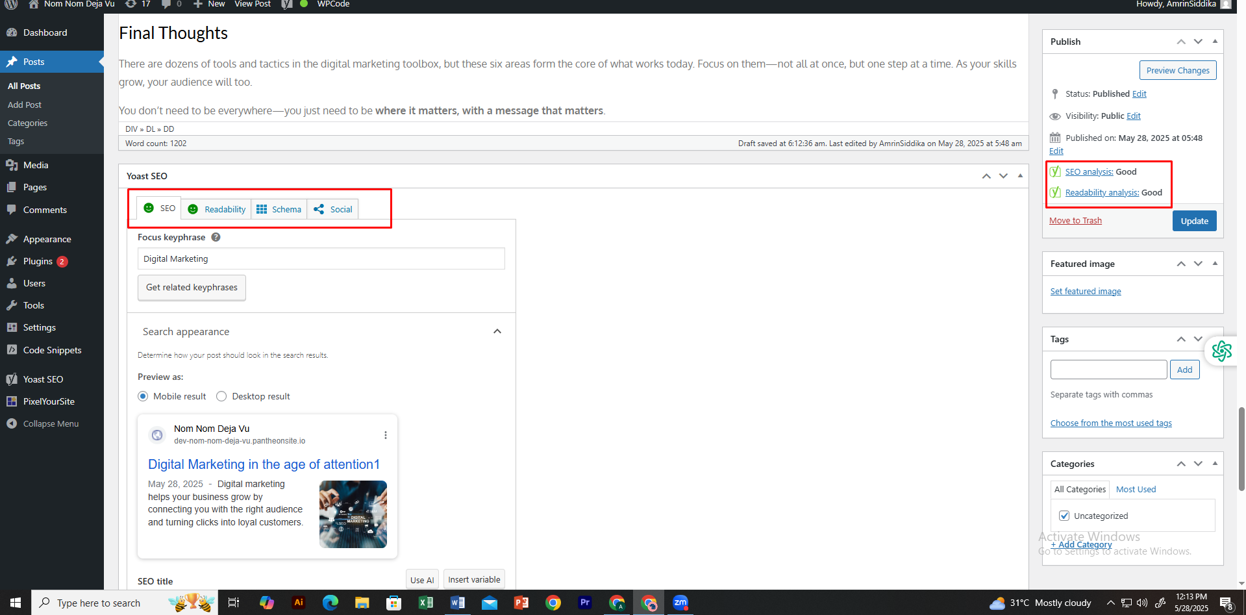
Task: Click the Set featured image link
Action: pyautogui.click(x=1086, y=292)
